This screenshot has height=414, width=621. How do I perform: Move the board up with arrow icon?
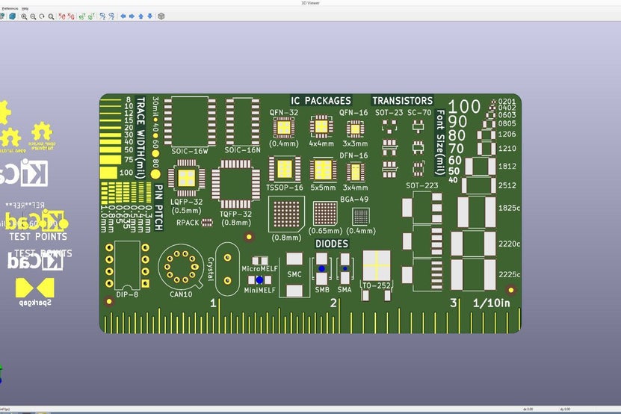coord(140,16)
